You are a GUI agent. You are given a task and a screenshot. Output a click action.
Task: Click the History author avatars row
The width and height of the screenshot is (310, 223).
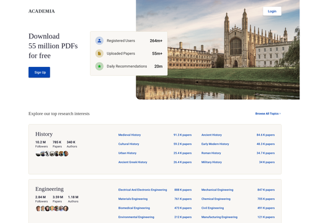pyautogui.click(x=52, y=154)
